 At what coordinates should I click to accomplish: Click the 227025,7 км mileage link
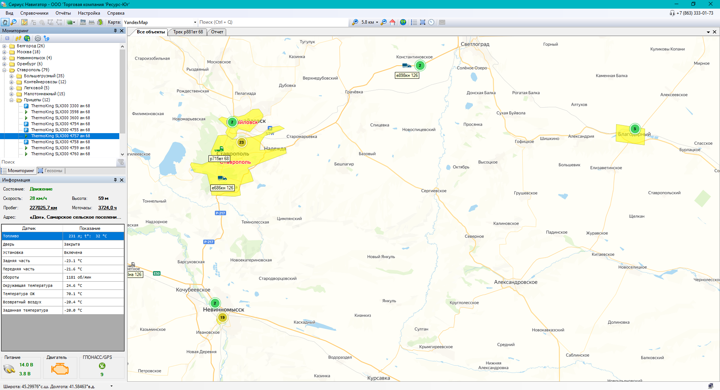[43, 208]
